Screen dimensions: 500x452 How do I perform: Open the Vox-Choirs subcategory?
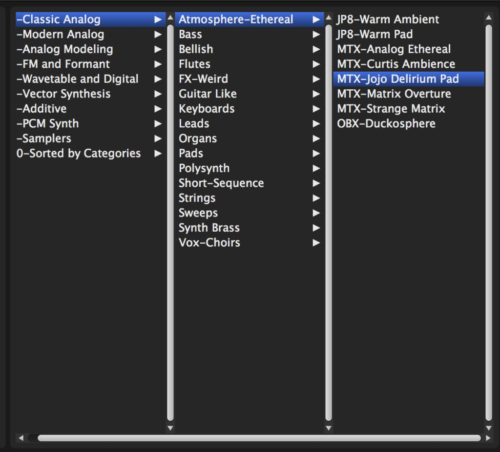pyautogui.click(x=250, y=243)
